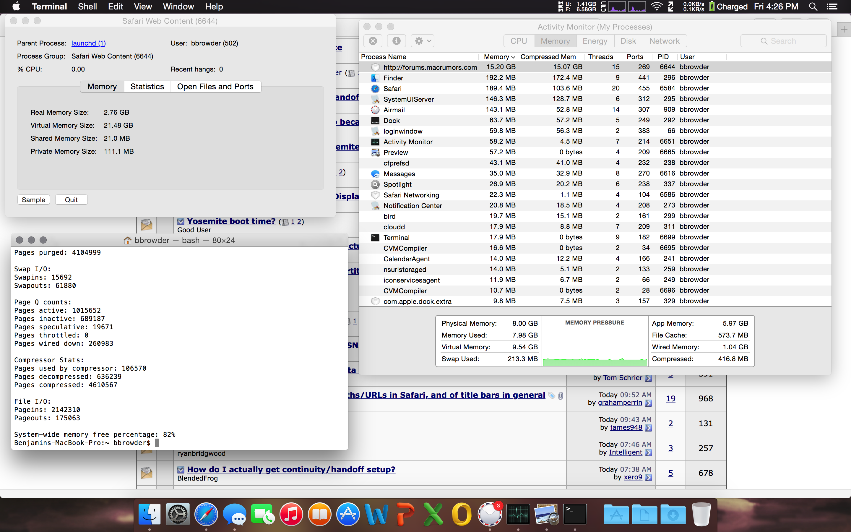The height and width of the screenshot is (532, 851).
Task: Open Activity Monitor from the Dock
Action: point(518,514)
